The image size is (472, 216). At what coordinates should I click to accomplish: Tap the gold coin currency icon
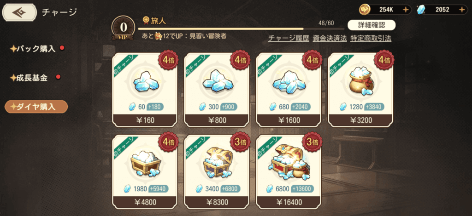pos(364,10)
